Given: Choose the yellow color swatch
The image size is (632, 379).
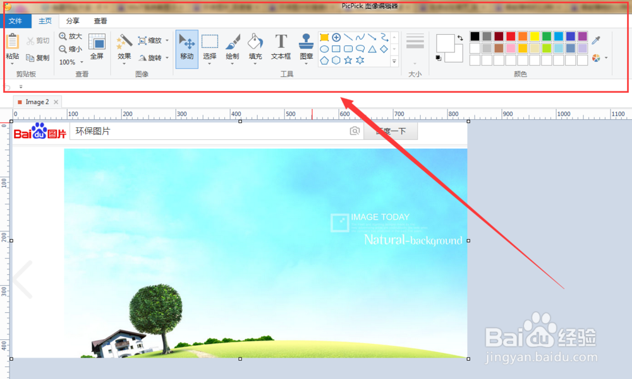Looking at the screenshot, I should (535, 37).
